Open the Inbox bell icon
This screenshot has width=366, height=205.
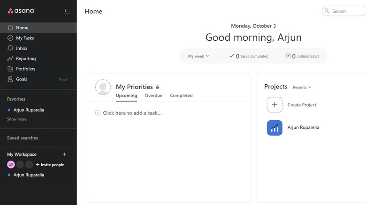(11, 48)
